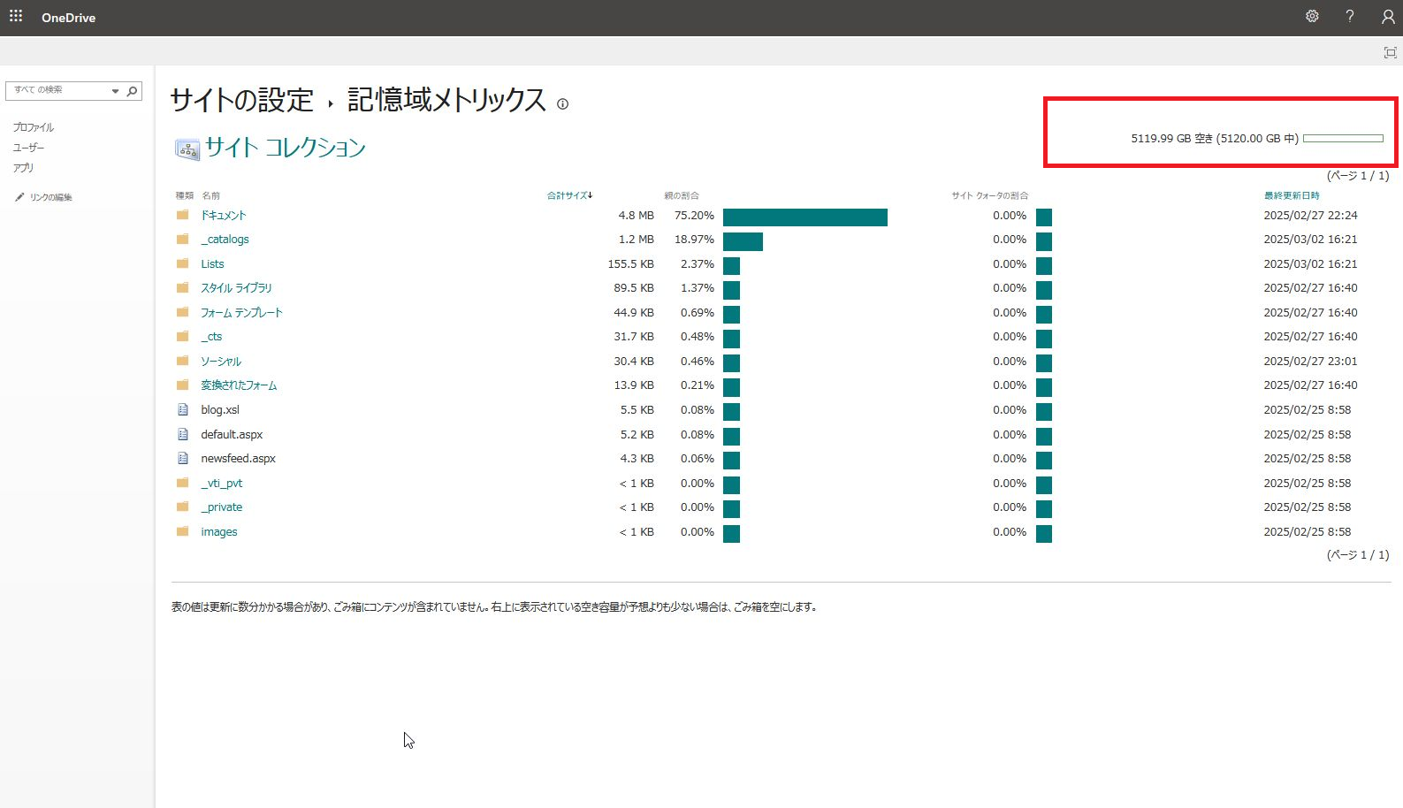Open the account profile icon
Screen dimensions: 1403x808
click(1387, 17)
